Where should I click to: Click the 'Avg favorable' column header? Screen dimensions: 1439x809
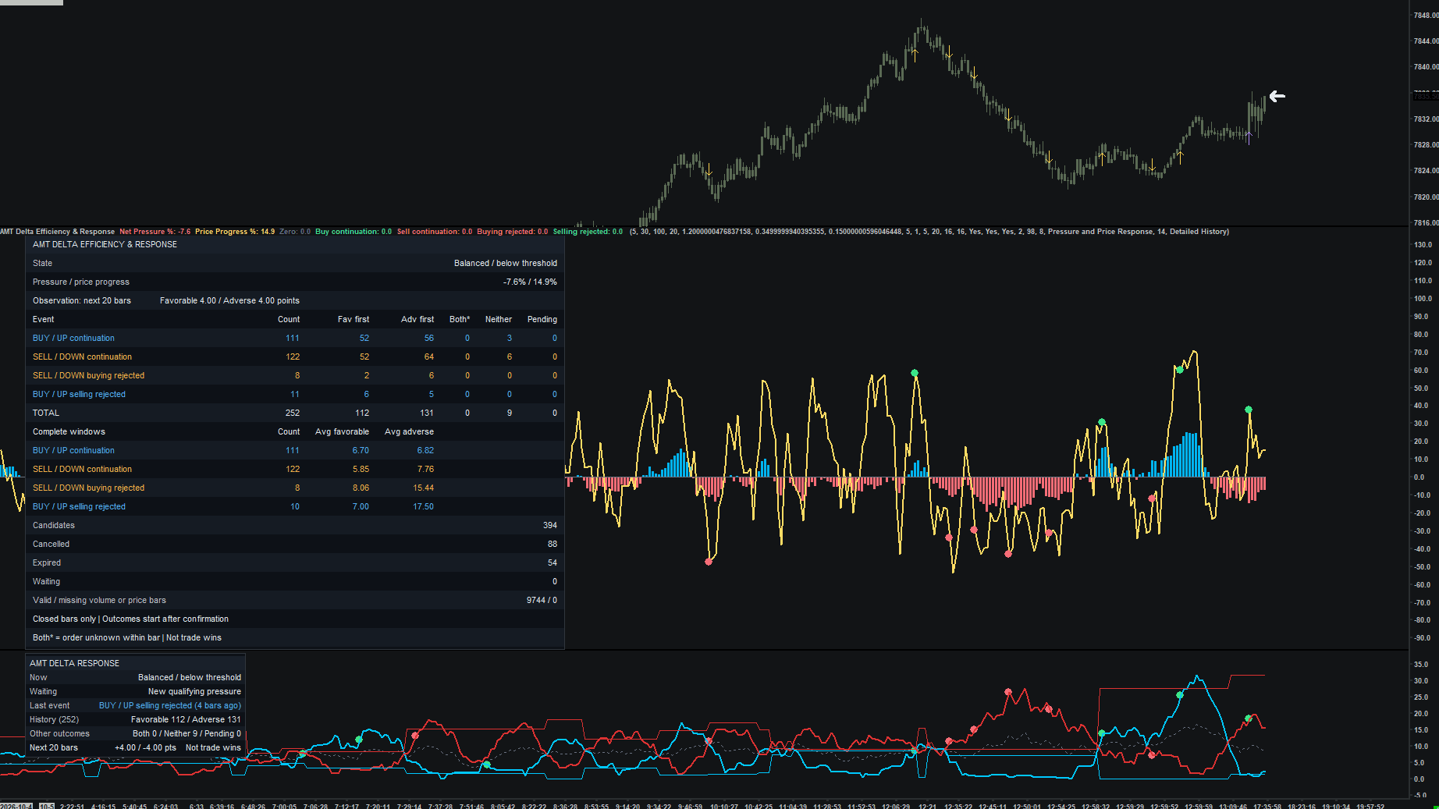coord(342,431)
